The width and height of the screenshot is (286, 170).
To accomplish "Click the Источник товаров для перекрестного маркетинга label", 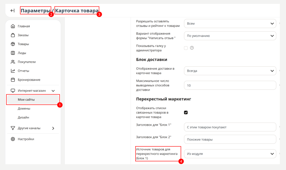I will tap(157, 154).
